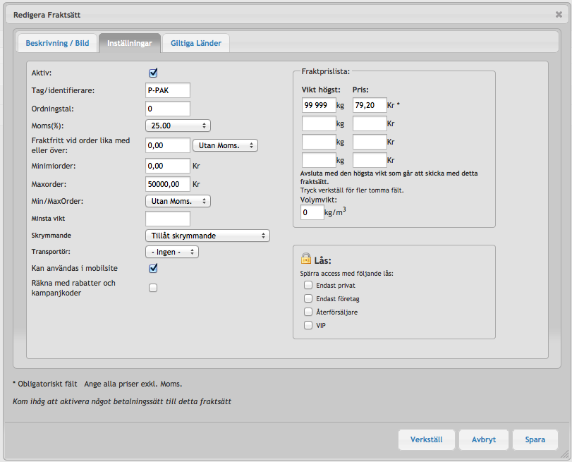Click the Minimiorder input field
Viewport: 572px width, 462px height.
point(168,166)
